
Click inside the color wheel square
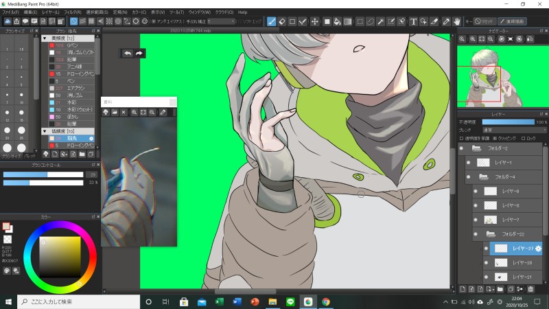point(60,257)
